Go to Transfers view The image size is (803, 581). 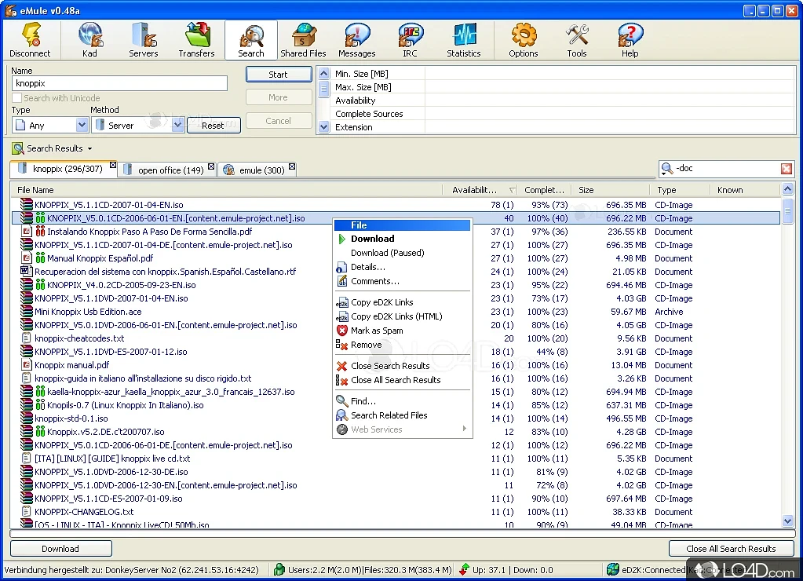point(196,40)
